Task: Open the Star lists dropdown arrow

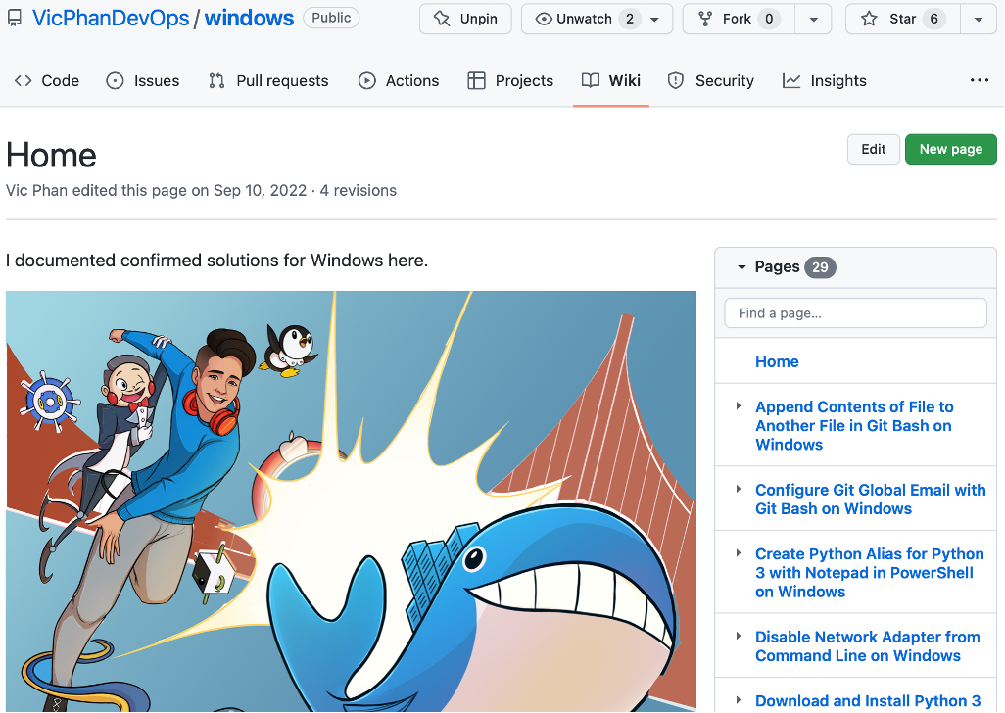Action: [979, 20]
